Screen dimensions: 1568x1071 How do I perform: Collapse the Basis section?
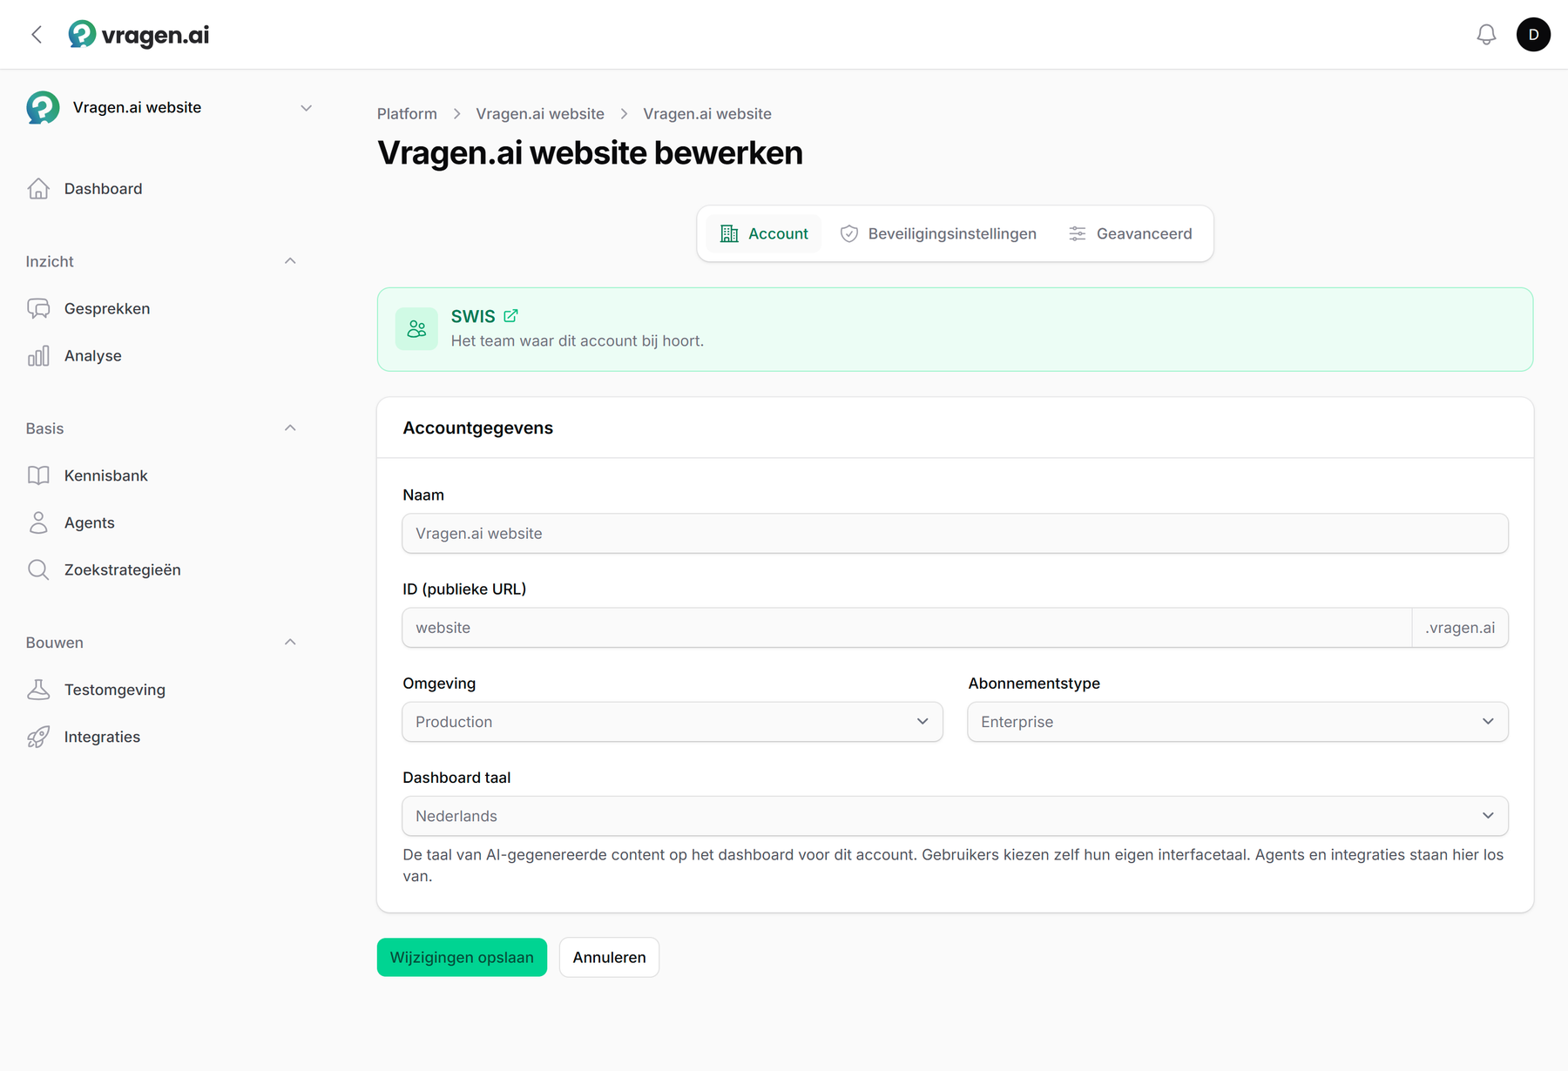click(x=290, y=428)
